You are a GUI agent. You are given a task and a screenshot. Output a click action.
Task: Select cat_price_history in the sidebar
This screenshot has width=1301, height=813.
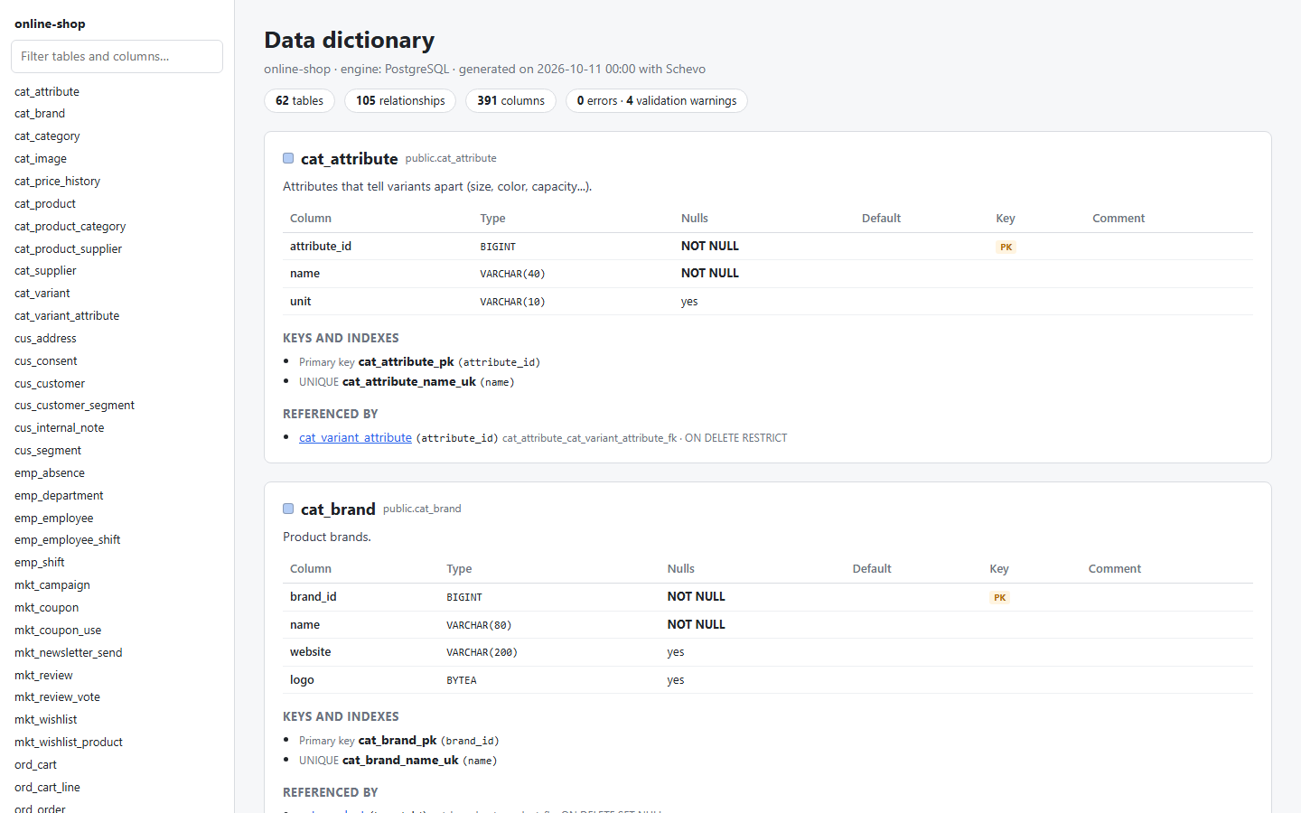click(x=57, y=182)
